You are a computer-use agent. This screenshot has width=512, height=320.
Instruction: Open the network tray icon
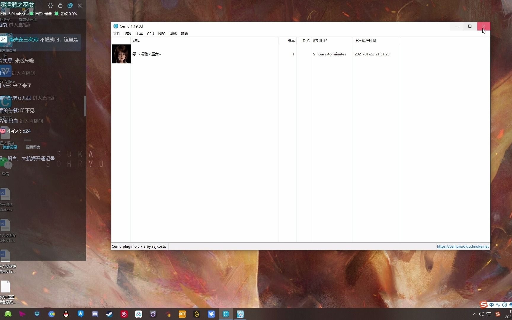point(489,314)
